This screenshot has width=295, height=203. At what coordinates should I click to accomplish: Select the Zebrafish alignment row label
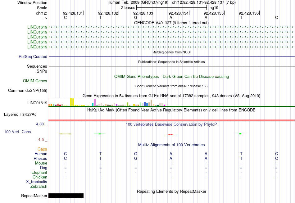point(39,187)
